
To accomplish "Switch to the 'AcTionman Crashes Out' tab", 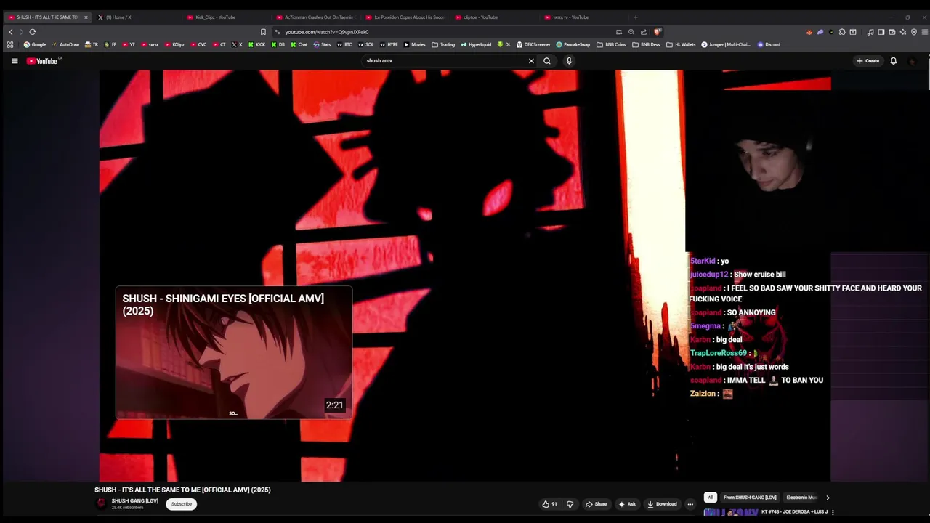I will (x=316, y=17).
